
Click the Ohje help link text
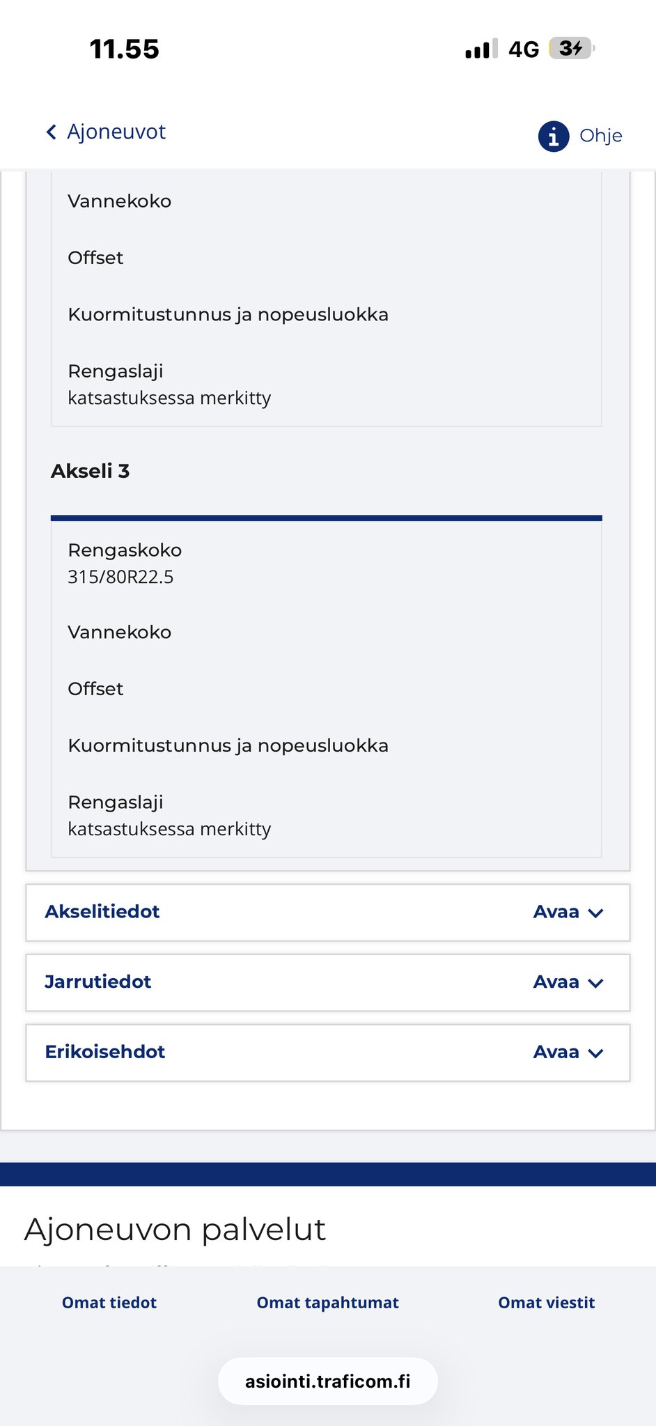click(x=600, y=136)
